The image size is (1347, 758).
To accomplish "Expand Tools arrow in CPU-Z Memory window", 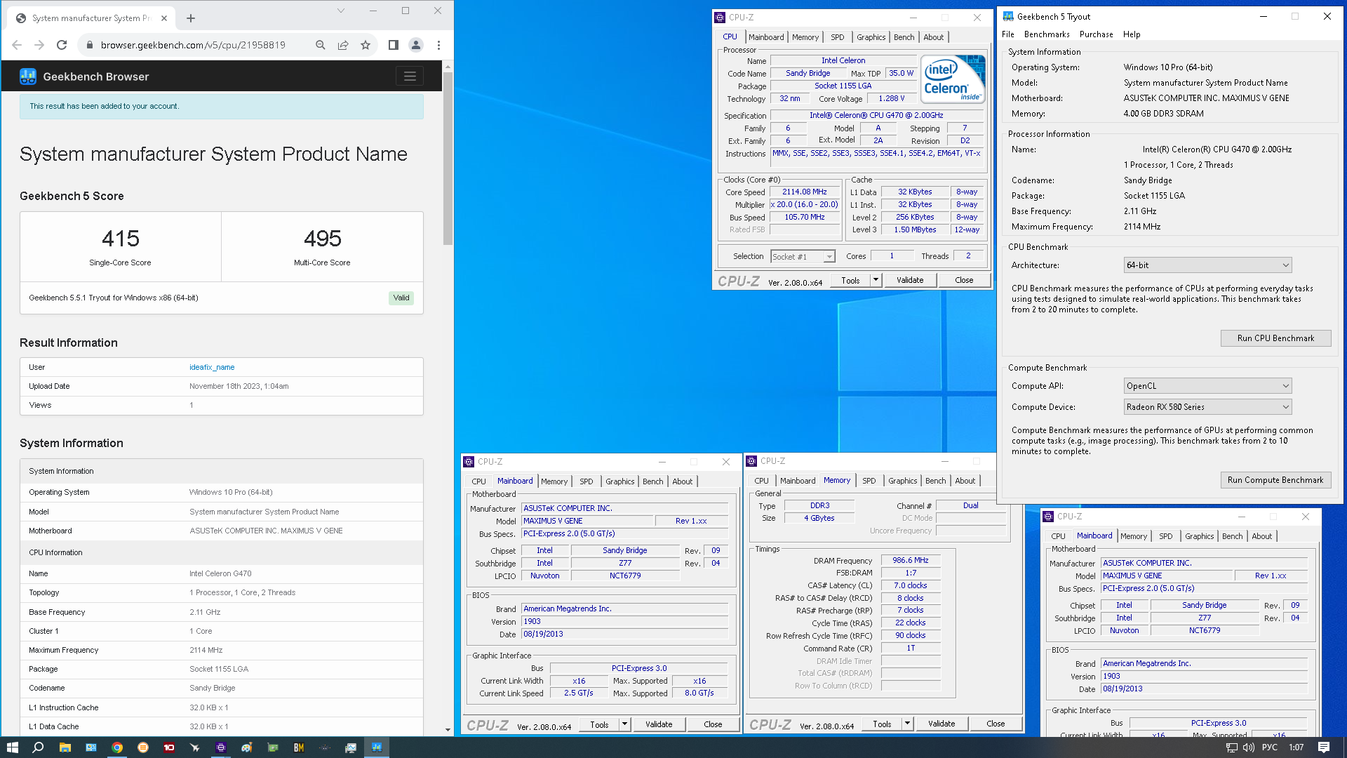I will 907,724.
